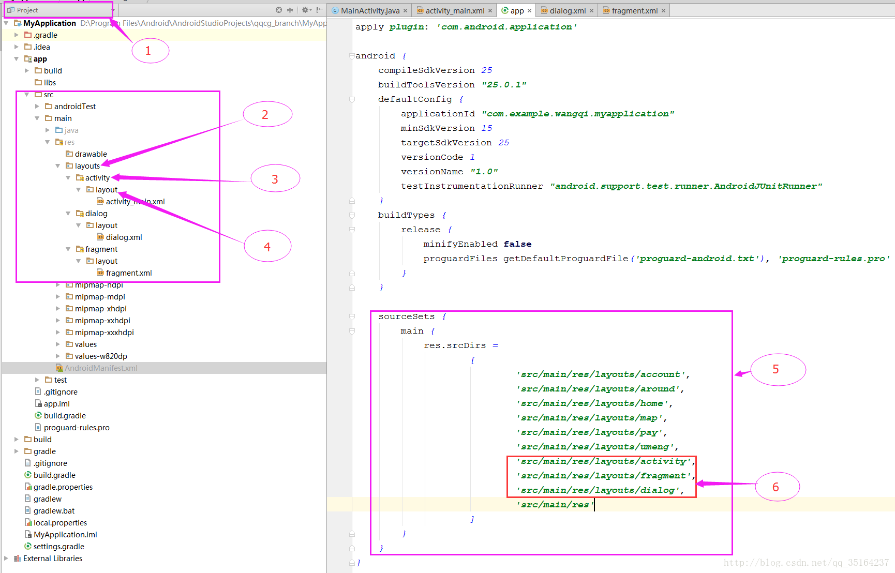
Task: Switch to the dialog.xml tab
Action: (x=568, y=10)
